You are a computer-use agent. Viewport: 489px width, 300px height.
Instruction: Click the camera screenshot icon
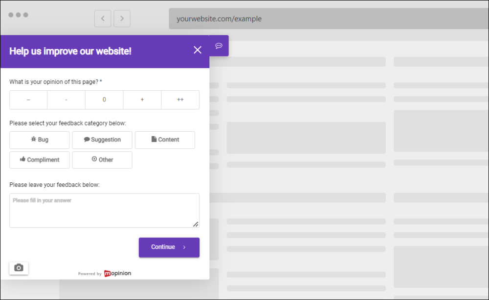point(19,268)
